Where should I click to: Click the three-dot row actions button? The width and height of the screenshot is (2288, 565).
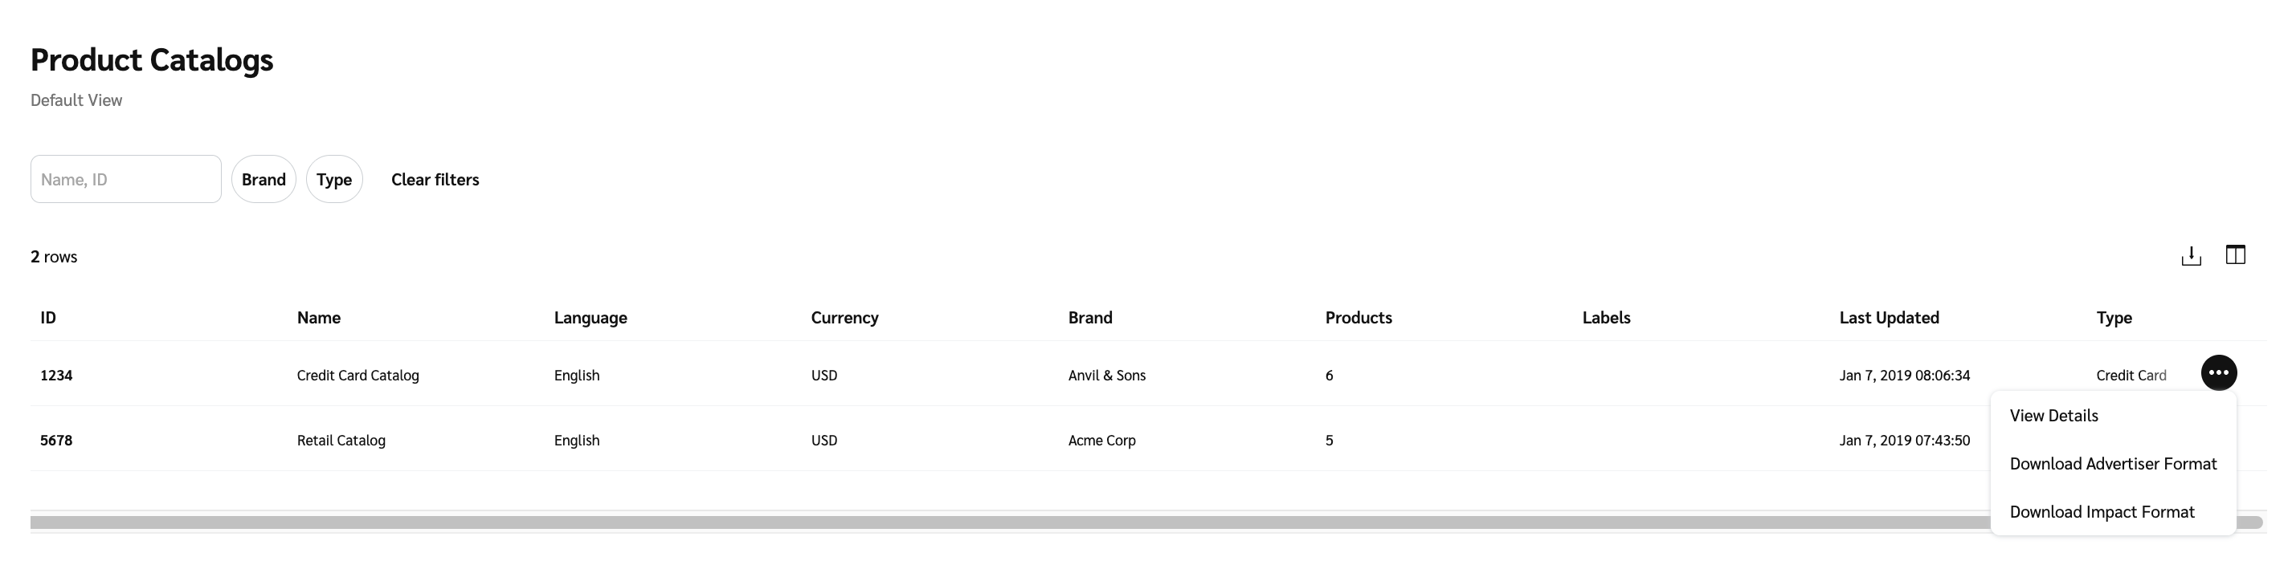point(2218,373)
